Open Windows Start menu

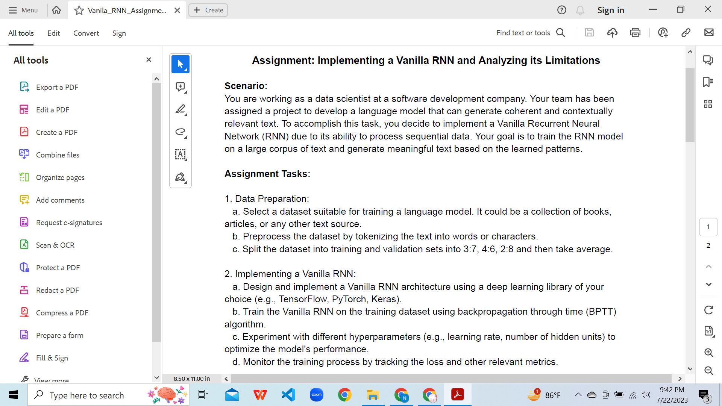14,395
